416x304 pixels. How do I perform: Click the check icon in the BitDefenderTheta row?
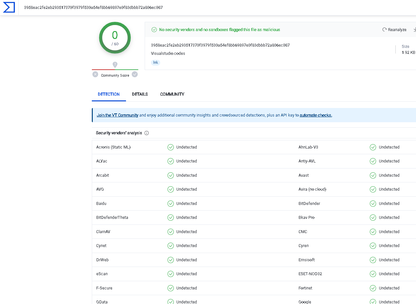[171, 218]
